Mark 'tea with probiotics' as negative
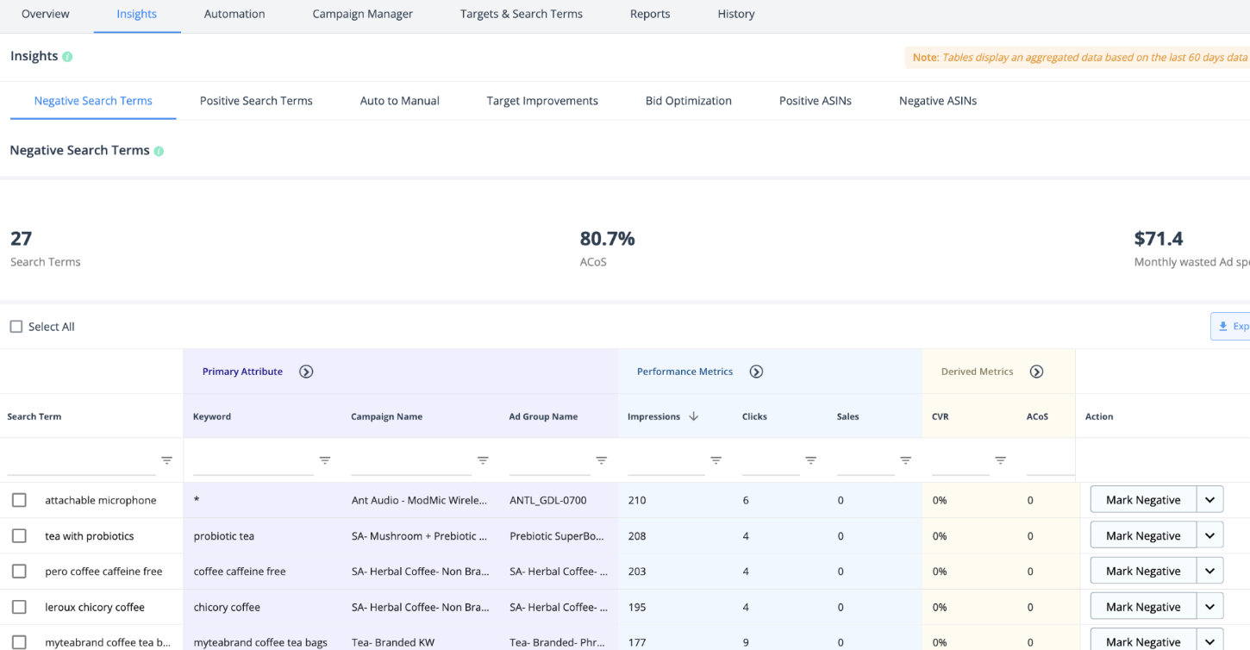 pos(1142,536)
